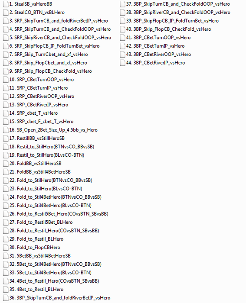Select 17. RestillBB_vsStillHeroSB entry
The width and height of the screenshot is (246, 303).
tap(37, 139)
